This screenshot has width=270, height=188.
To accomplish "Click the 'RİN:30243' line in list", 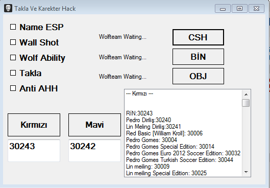I will point(139,113).
